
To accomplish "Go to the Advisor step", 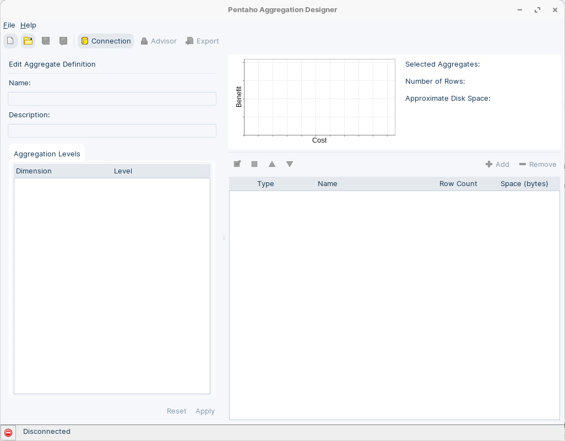I will point(159,41).
